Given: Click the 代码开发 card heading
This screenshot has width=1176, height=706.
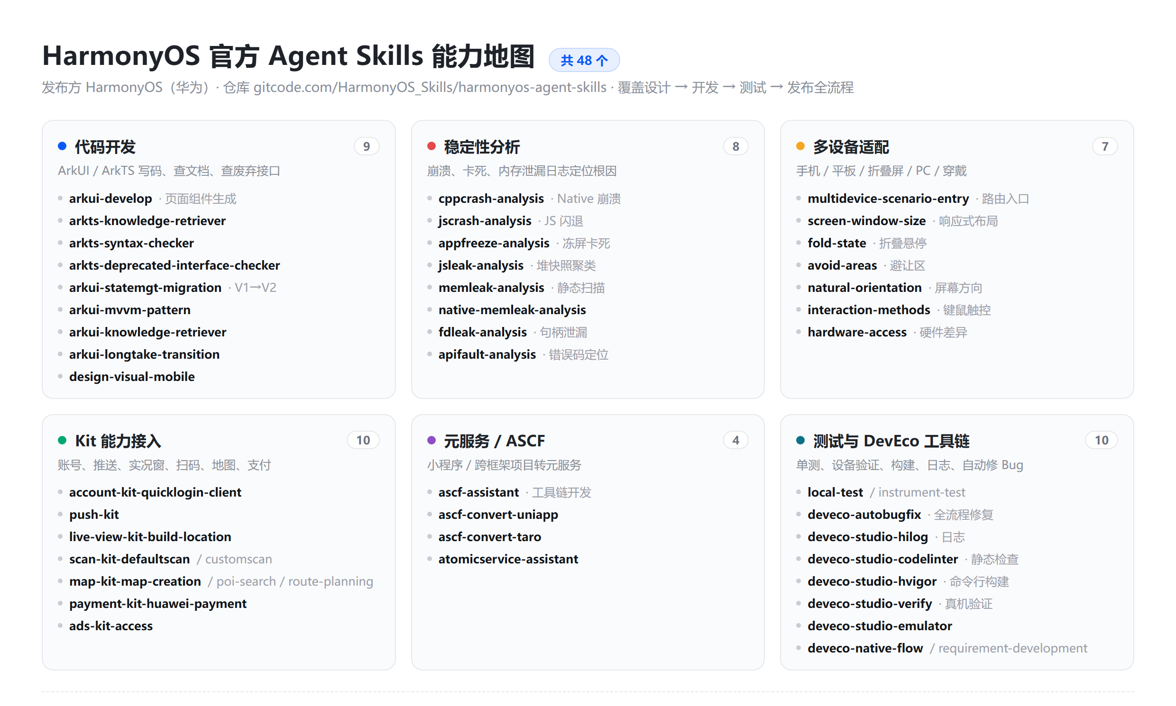Looking at the screenshot, I should pos(105,146).
